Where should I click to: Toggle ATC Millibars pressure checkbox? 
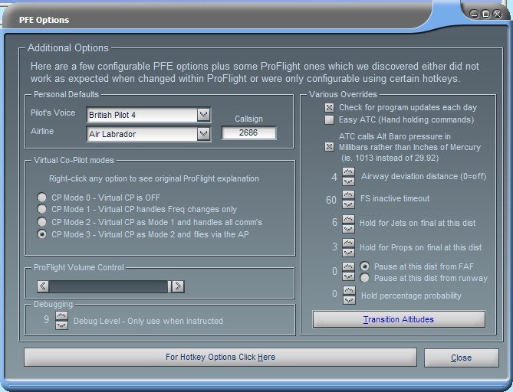pyautogui.click(x=330, y=147)
